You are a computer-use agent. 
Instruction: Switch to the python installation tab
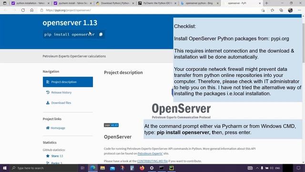[x=30, y=3]
